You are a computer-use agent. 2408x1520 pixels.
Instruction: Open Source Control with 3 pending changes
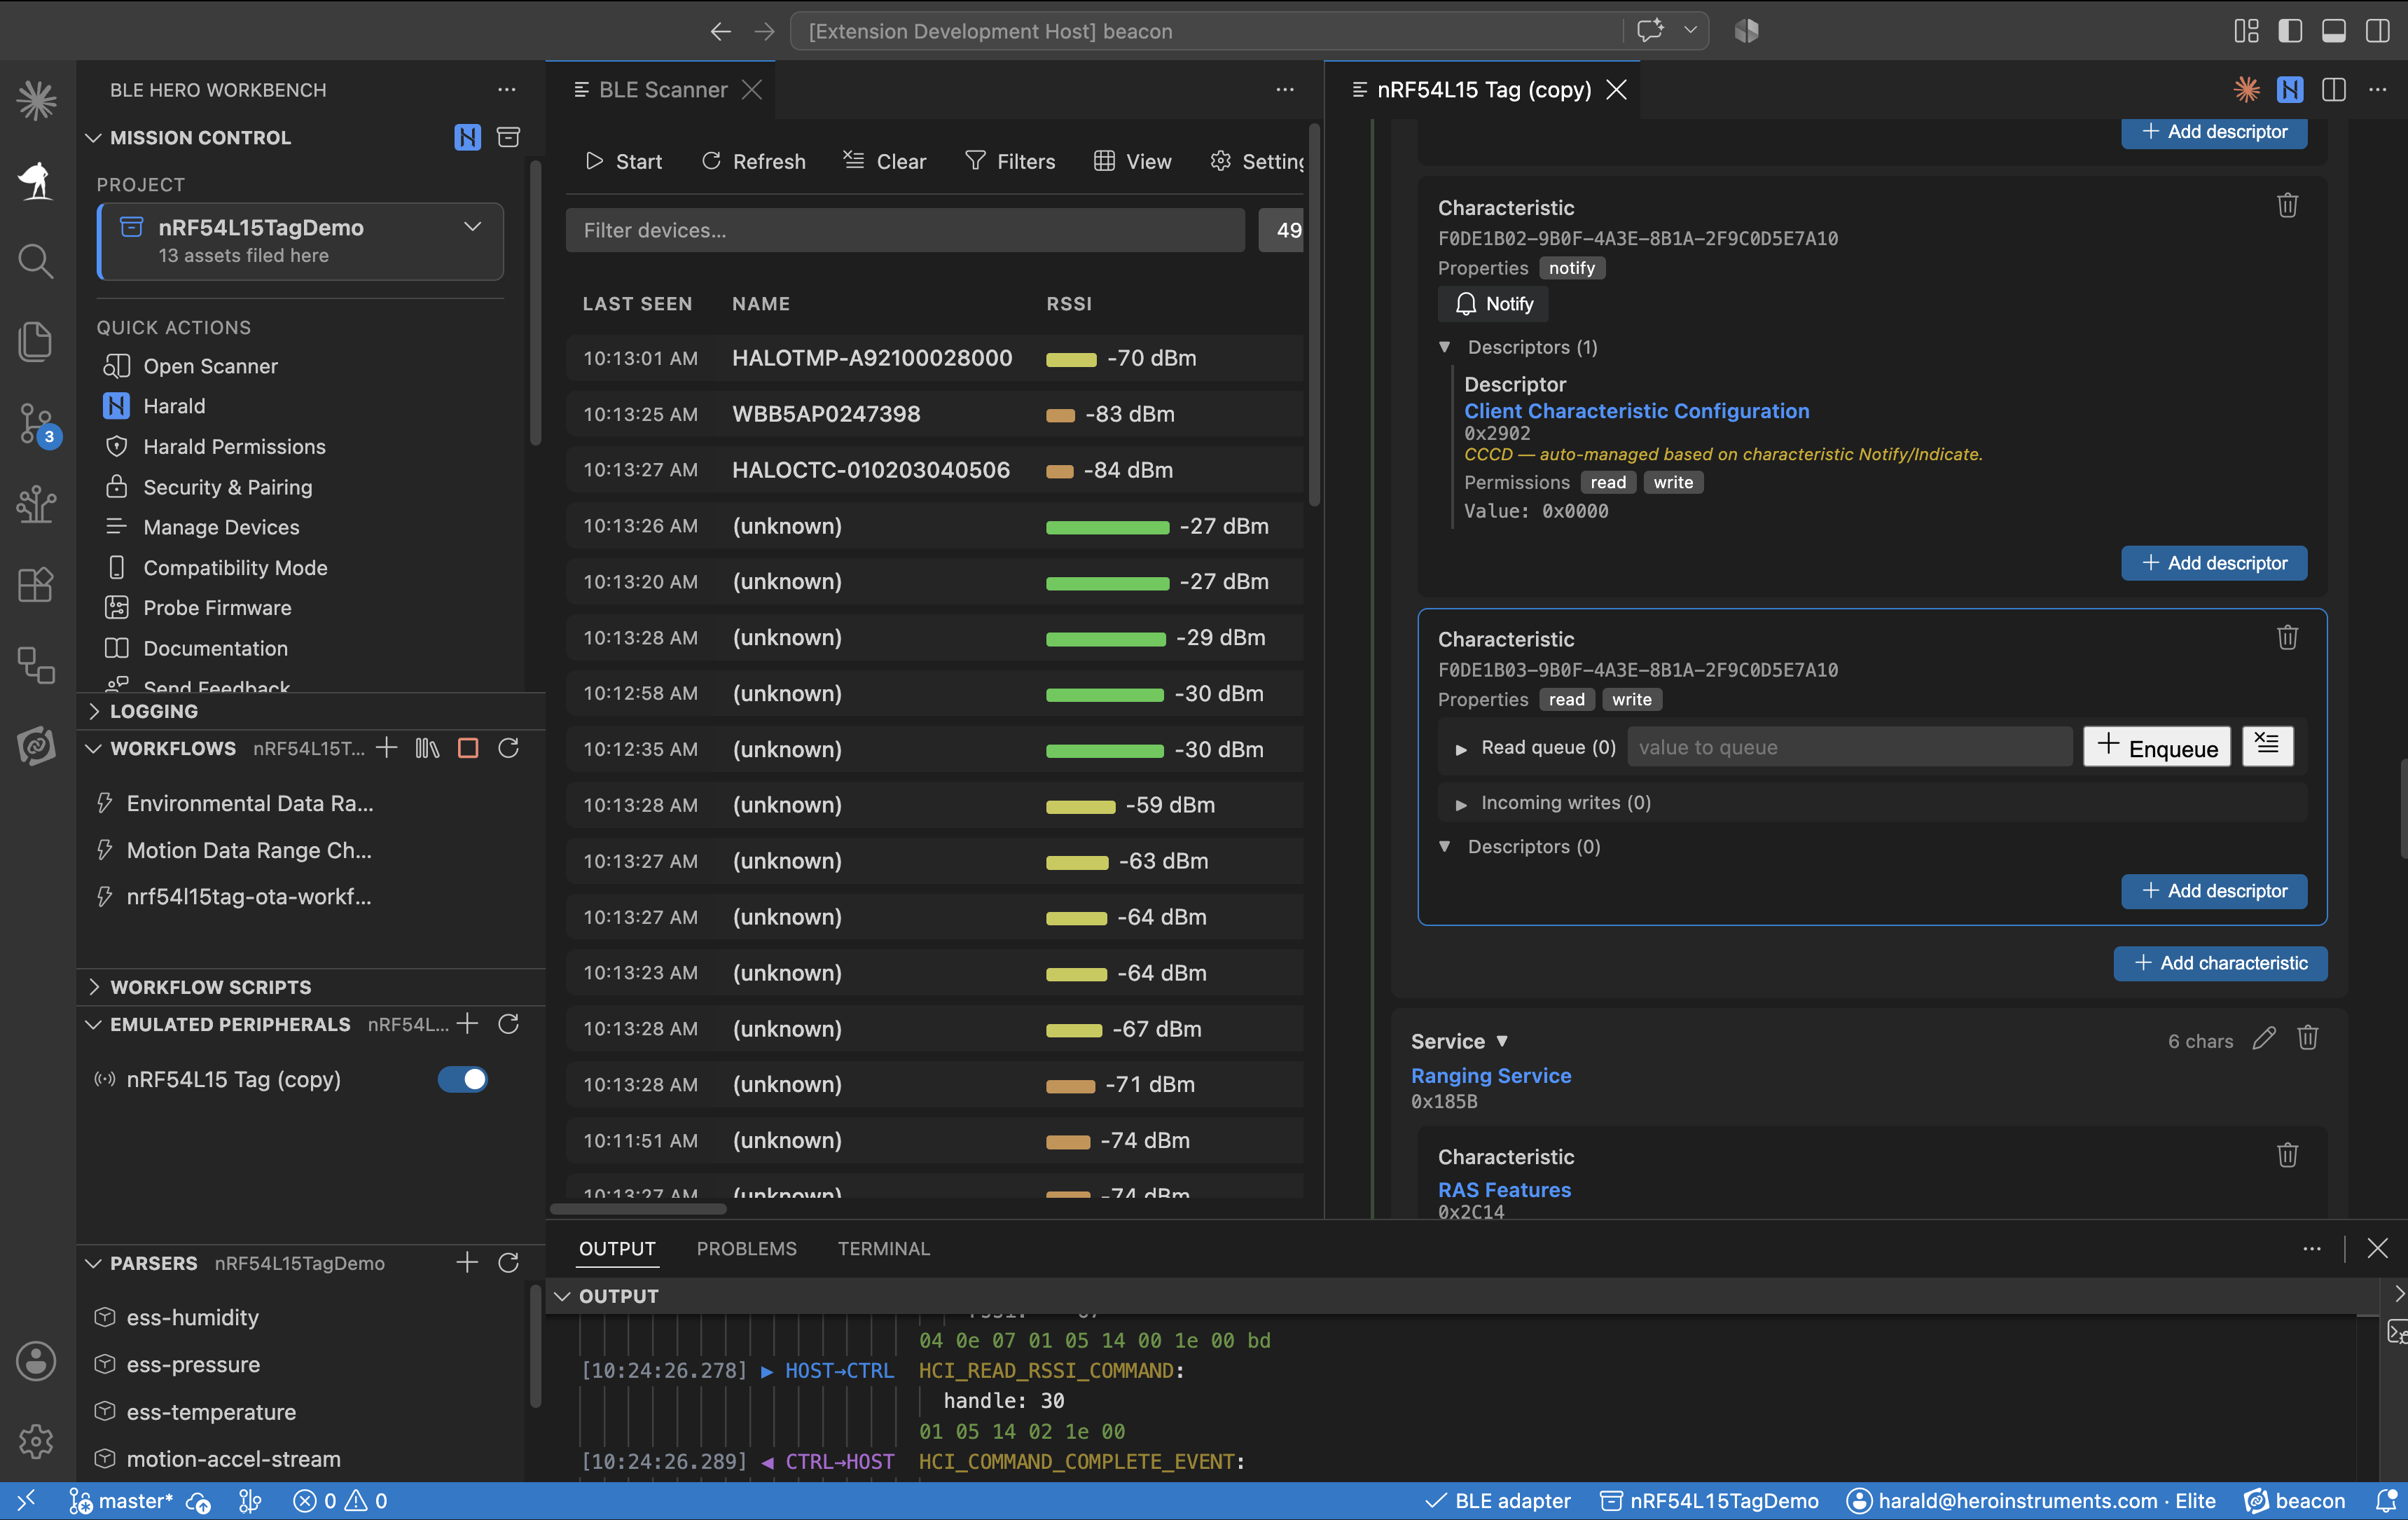click(36, 424)
